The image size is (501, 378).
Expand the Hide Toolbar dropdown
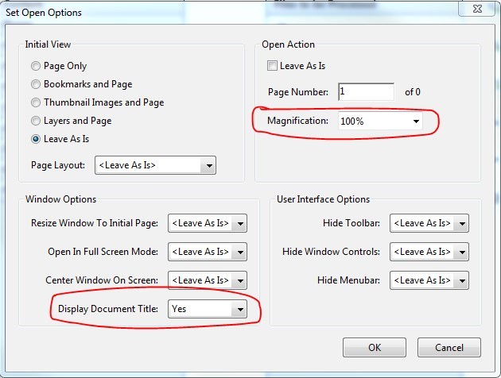click(429, 223)
